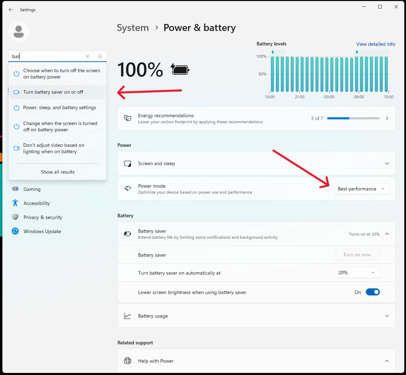Click the search magnifier icon
This screenshot has width=406, height=375.
[x=100, y=56]
